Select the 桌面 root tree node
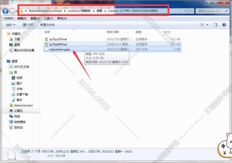The height and width of the screenshot is (163, 232). [x=15, y=61]
